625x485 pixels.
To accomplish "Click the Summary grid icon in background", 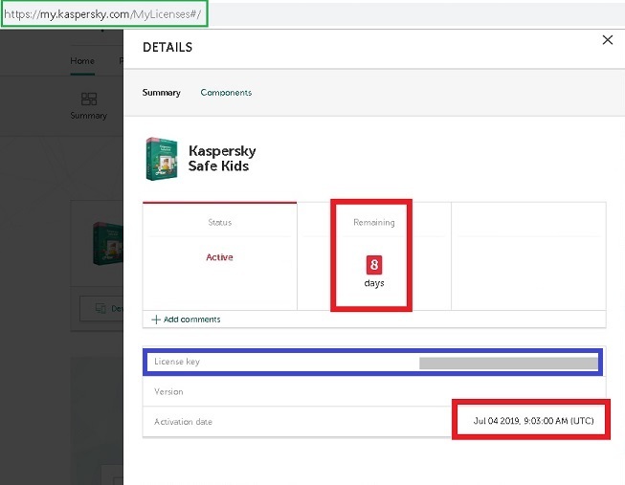I will 88,99.
